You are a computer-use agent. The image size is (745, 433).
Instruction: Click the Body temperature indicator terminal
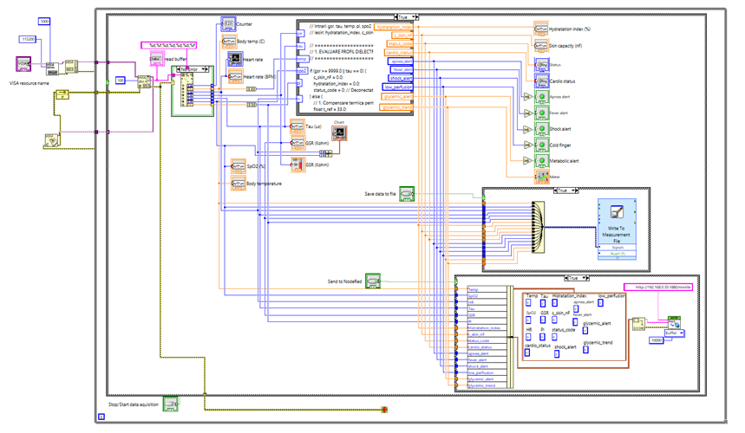point(238,184)
